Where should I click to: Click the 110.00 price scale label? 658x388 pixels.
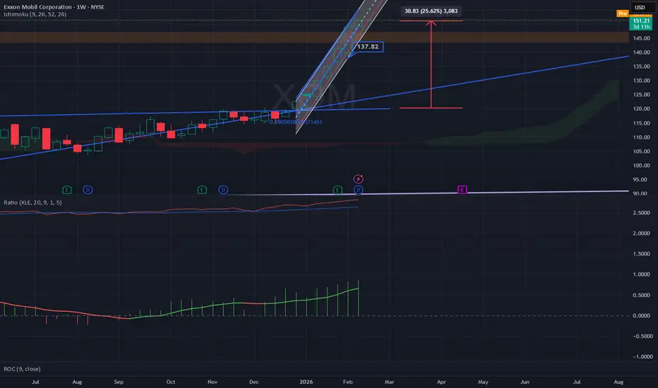[x=642, y=137]
